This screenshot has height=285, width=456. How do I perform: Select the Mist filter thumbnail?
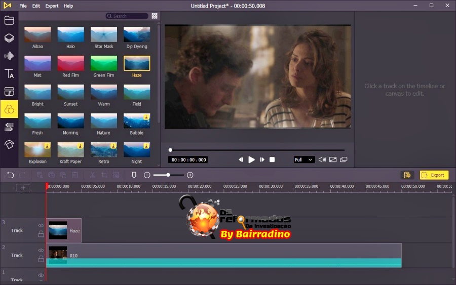pos(37,63)
